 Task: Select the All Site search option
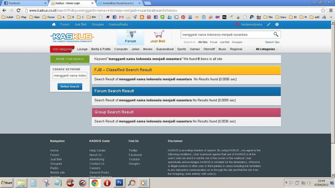click(203, 42)
